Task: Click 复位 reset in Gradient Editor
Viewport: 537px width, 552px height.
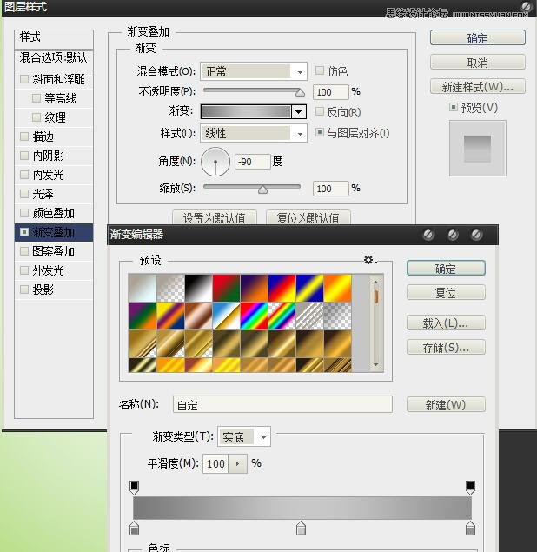Action: pyautogui.click(x=446, y=292)
